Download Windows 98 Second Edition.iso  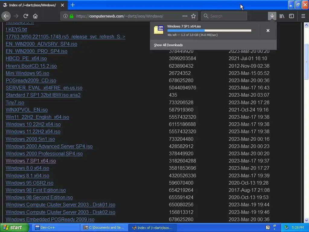point(39,198)
